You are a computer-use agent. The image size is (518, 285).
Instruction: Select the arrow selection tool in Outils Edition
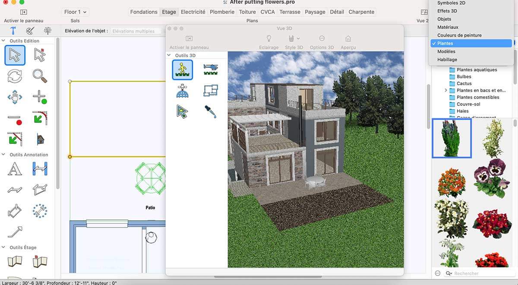(15, 55)
